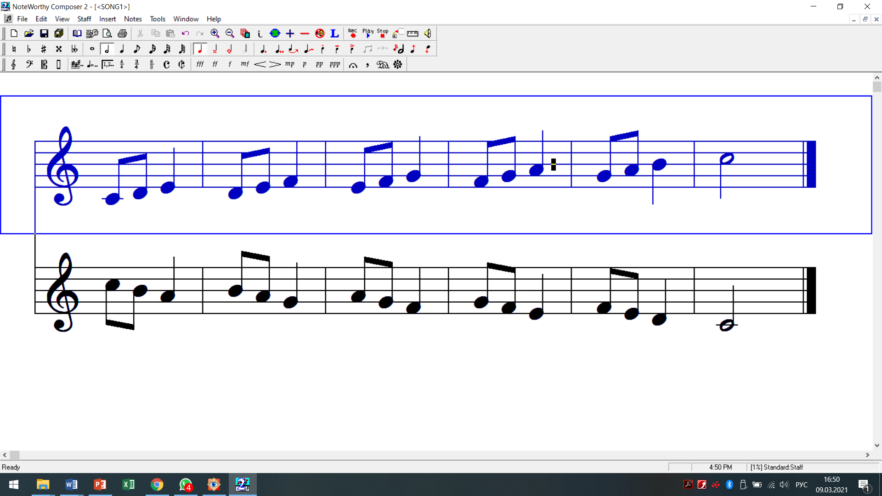This screenshot has height=496, width=882.
Task: Select the eighth note duration
Action: coord(137,49)
